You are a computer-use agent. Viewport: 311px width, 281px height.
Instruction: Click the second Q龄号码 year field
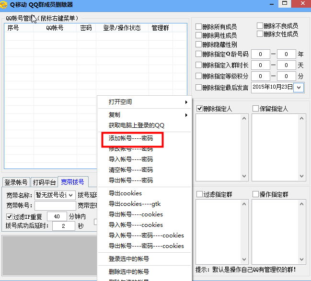tap(286, 54)
